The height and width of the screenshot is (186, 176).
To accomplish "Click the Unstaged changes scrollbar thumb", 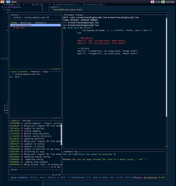I will (167, 68).
